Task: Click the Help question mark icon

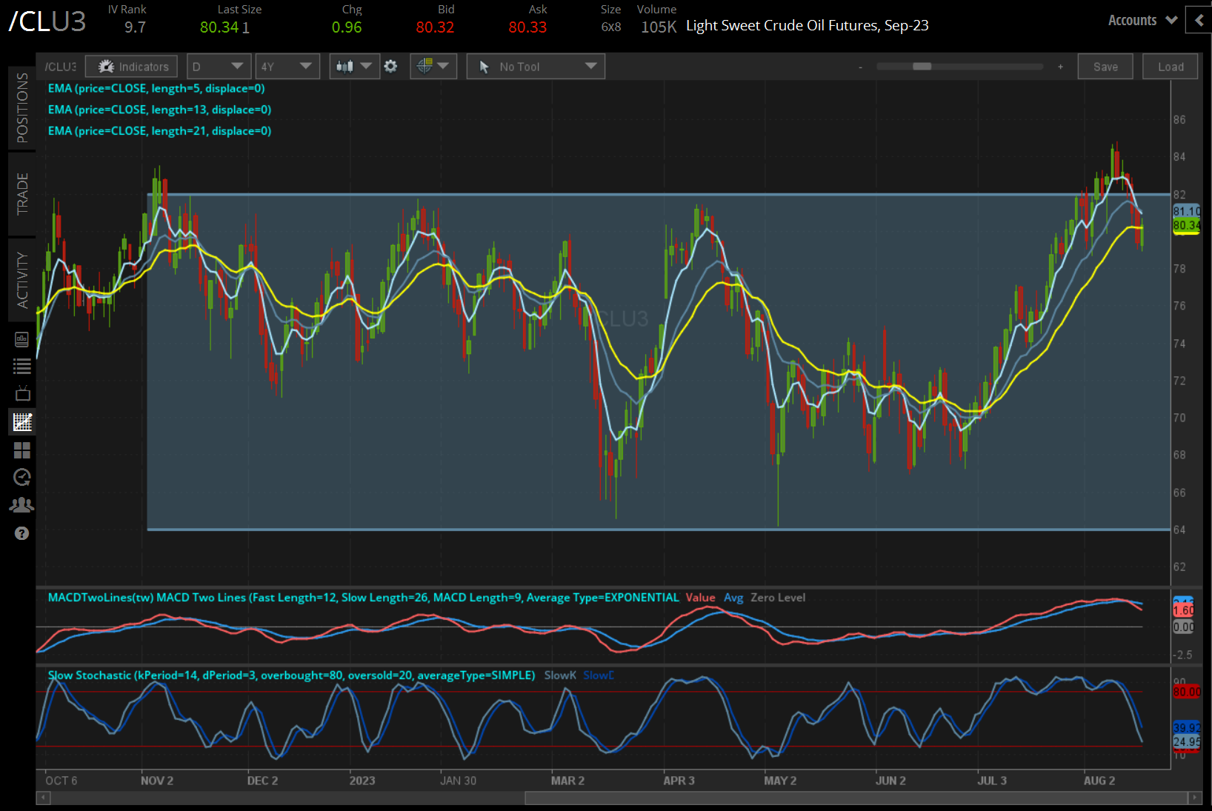Action: pos(21,533)
